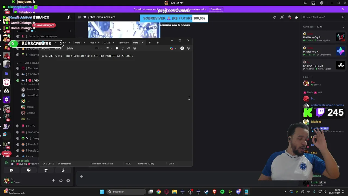This screenshot has height=196, width=348.
Task: Toggle bold formatting in Notepad
Action: (117, 48)
